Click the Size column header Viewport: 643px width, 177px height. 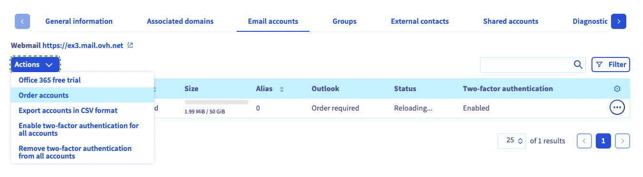click(191, 89)
